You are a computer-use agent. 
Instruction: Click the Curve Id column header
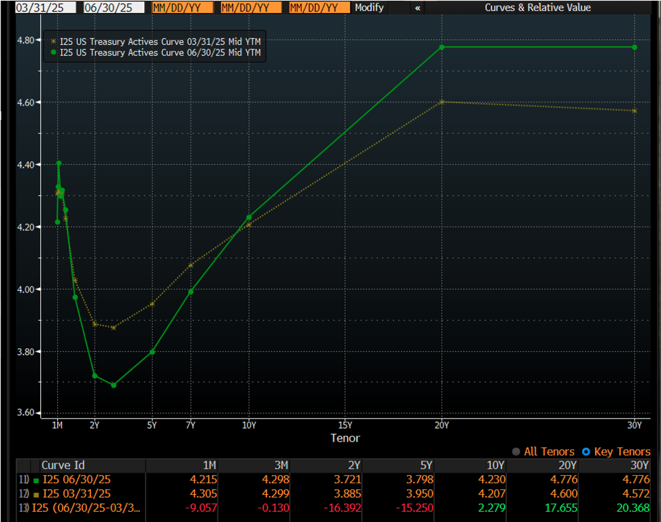63,465
